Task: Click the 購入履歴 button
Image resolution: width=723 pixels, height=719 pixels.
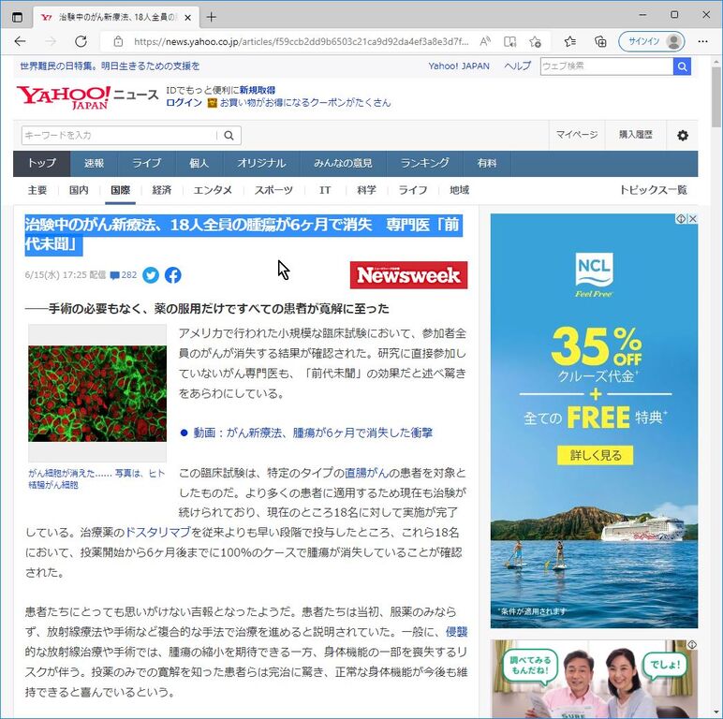Action: (x=635, y=135)
